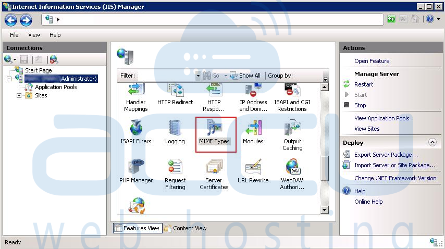Open the Help icon dropdown arrow

pyautogui.click(x=438, y=19)
